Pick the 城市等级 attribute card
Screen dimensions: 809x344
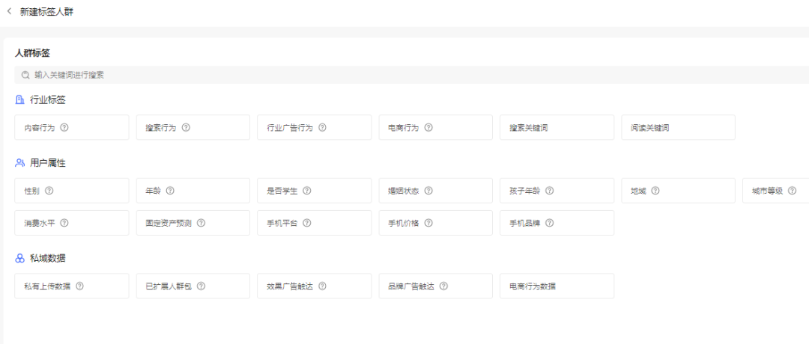coord(775,191)
